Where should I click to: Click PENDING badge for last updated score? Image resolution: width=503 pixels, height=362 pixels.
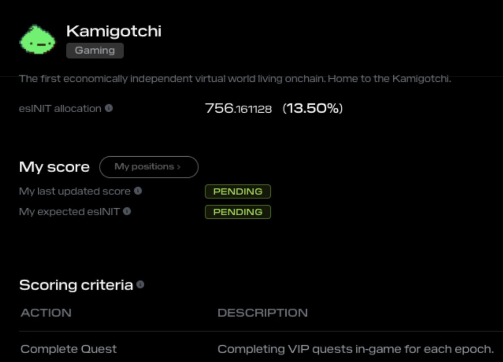coord(237,191)
